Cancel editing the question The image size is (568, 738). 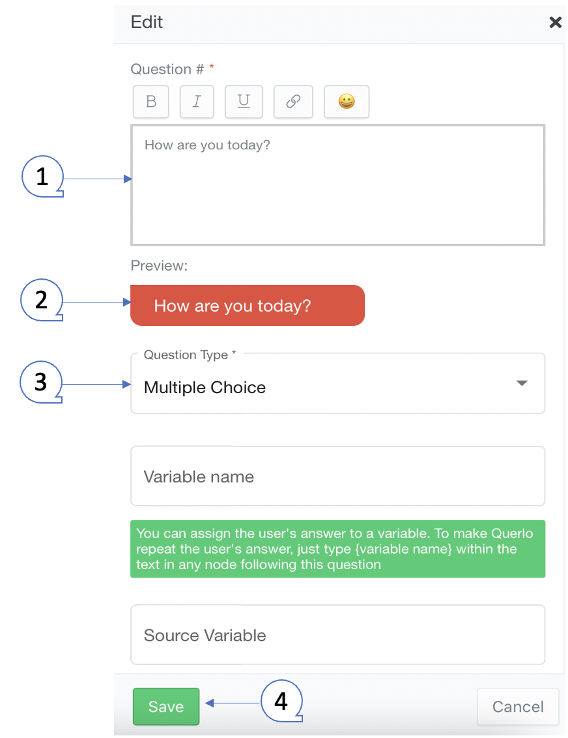(x=518, y=706)
